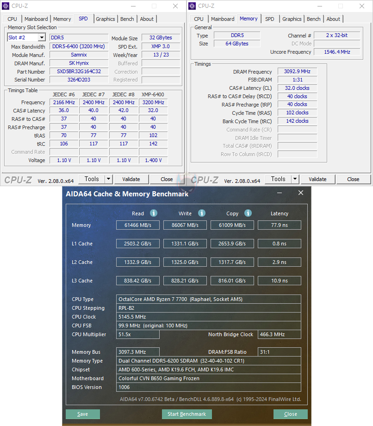This screenshot has width=373, height=426.
Task: Click Start Benchmark in AIDA64
Action: tap(187, 414)
